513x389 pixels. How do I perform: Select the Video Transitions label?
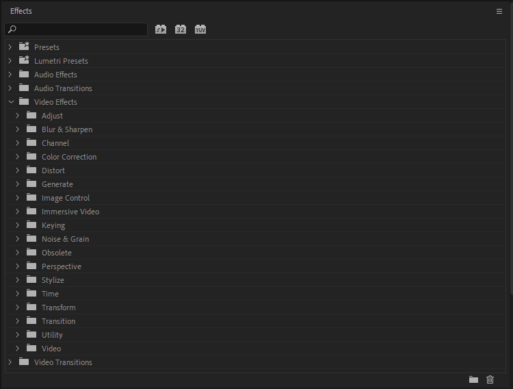pyautogui.click(x=63, y=362)
